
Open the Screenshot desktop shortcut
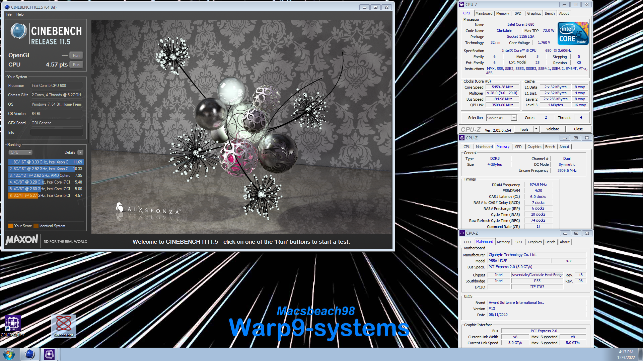tap(64, 326)
